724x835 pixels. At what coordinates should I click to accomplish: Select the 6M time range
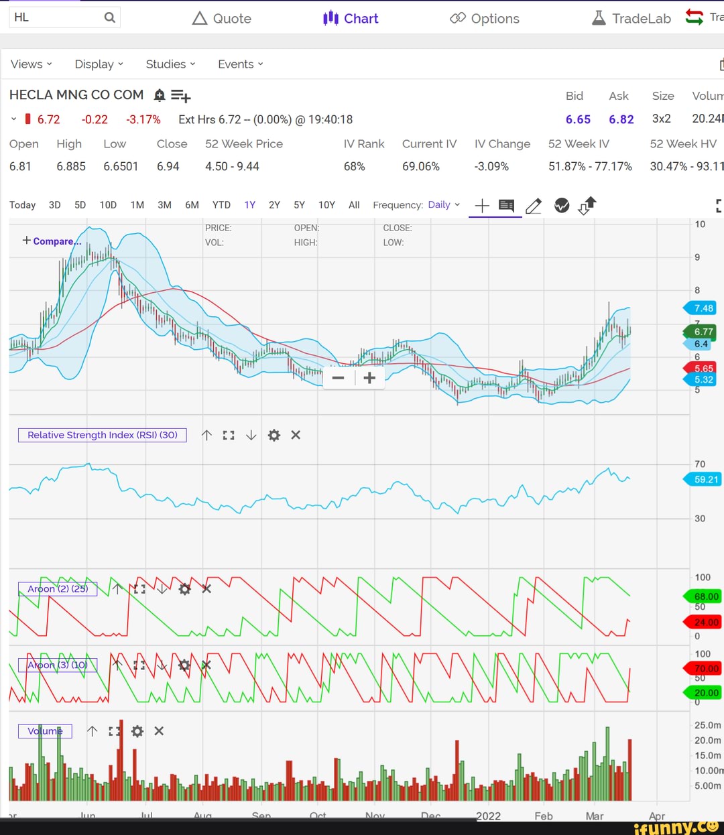pyautogui.click(x=192, y=205)
